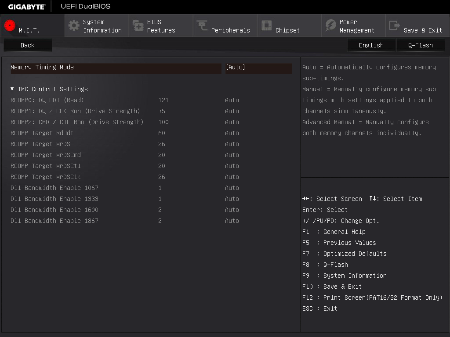This screenshot has width=450, height=337.
Task: Switch to System Information tab
Action: coord(97,25)
